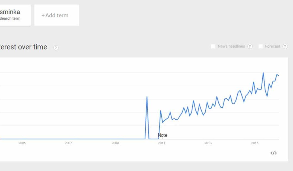Image resolution: width=293 pixels, height=171 pixels.
Task: Click the Note marker on the chart
Action: 163,135
